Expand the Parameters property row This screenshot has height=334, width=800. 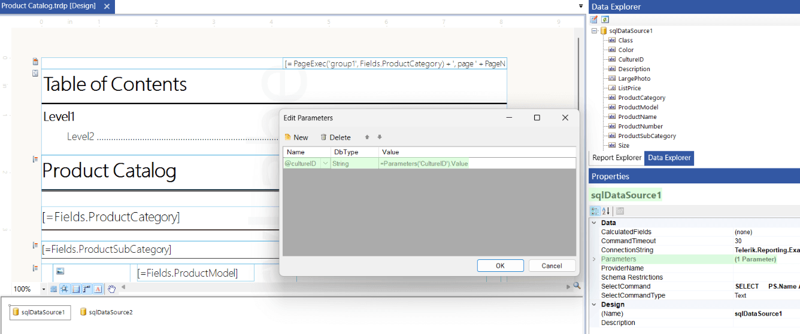(594, 259)
